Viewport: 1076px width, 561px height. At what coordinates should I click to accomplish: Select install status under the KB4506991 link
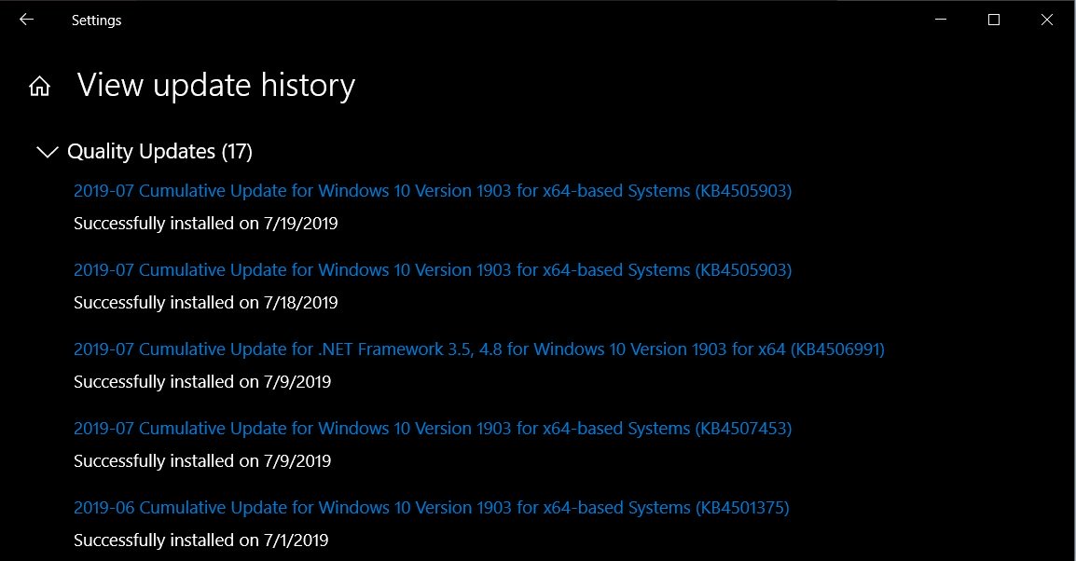tap(202, 382)
